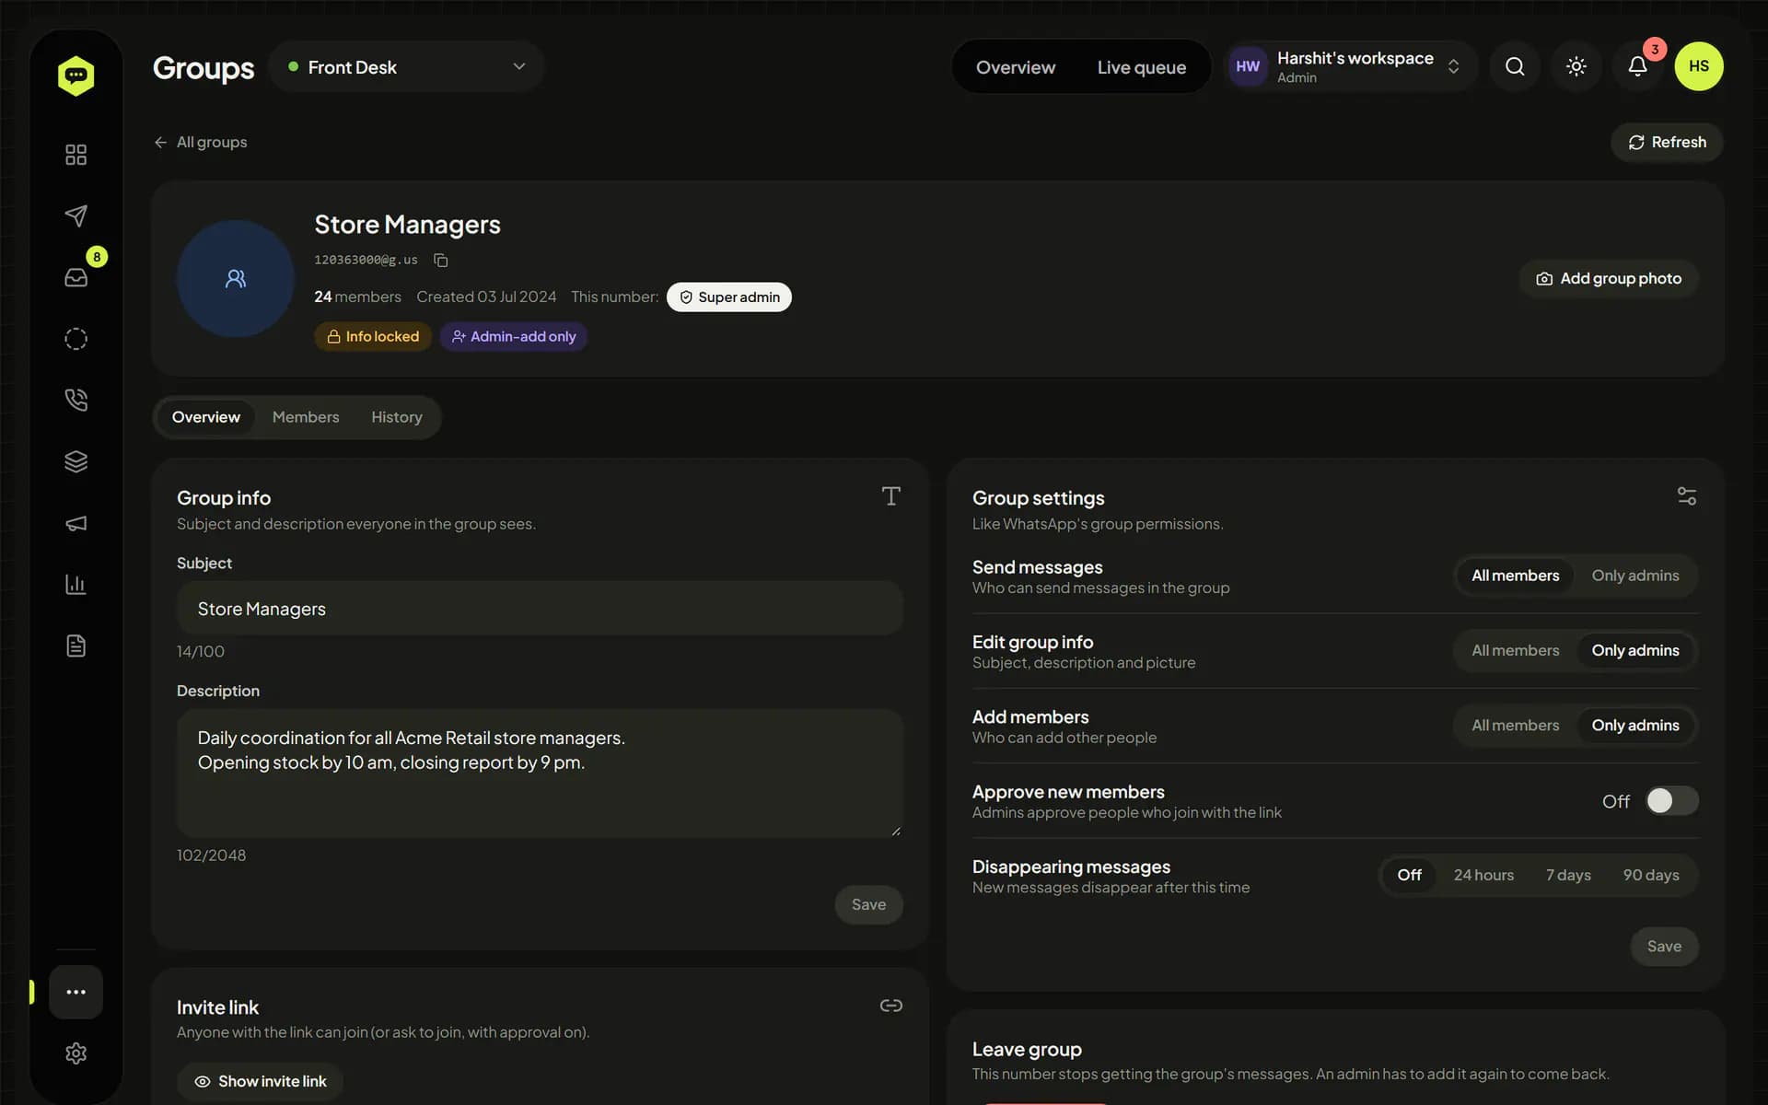Open the notifications bell
Image resolution: width=1768 pixels, height=1105 pixels.
coord(1637,66)
